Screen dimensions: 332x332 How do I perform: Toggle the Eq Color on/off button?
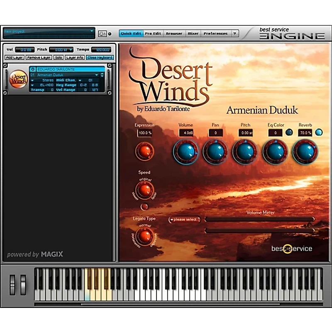pyautogui.click(x=289, y=132)
